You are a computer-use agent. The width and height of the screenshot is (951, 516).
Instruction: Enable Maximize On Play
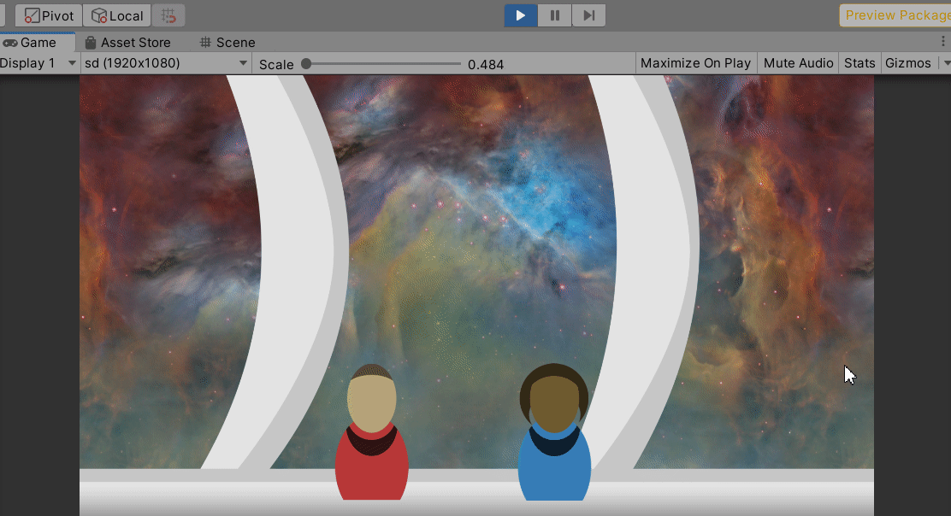695,63
